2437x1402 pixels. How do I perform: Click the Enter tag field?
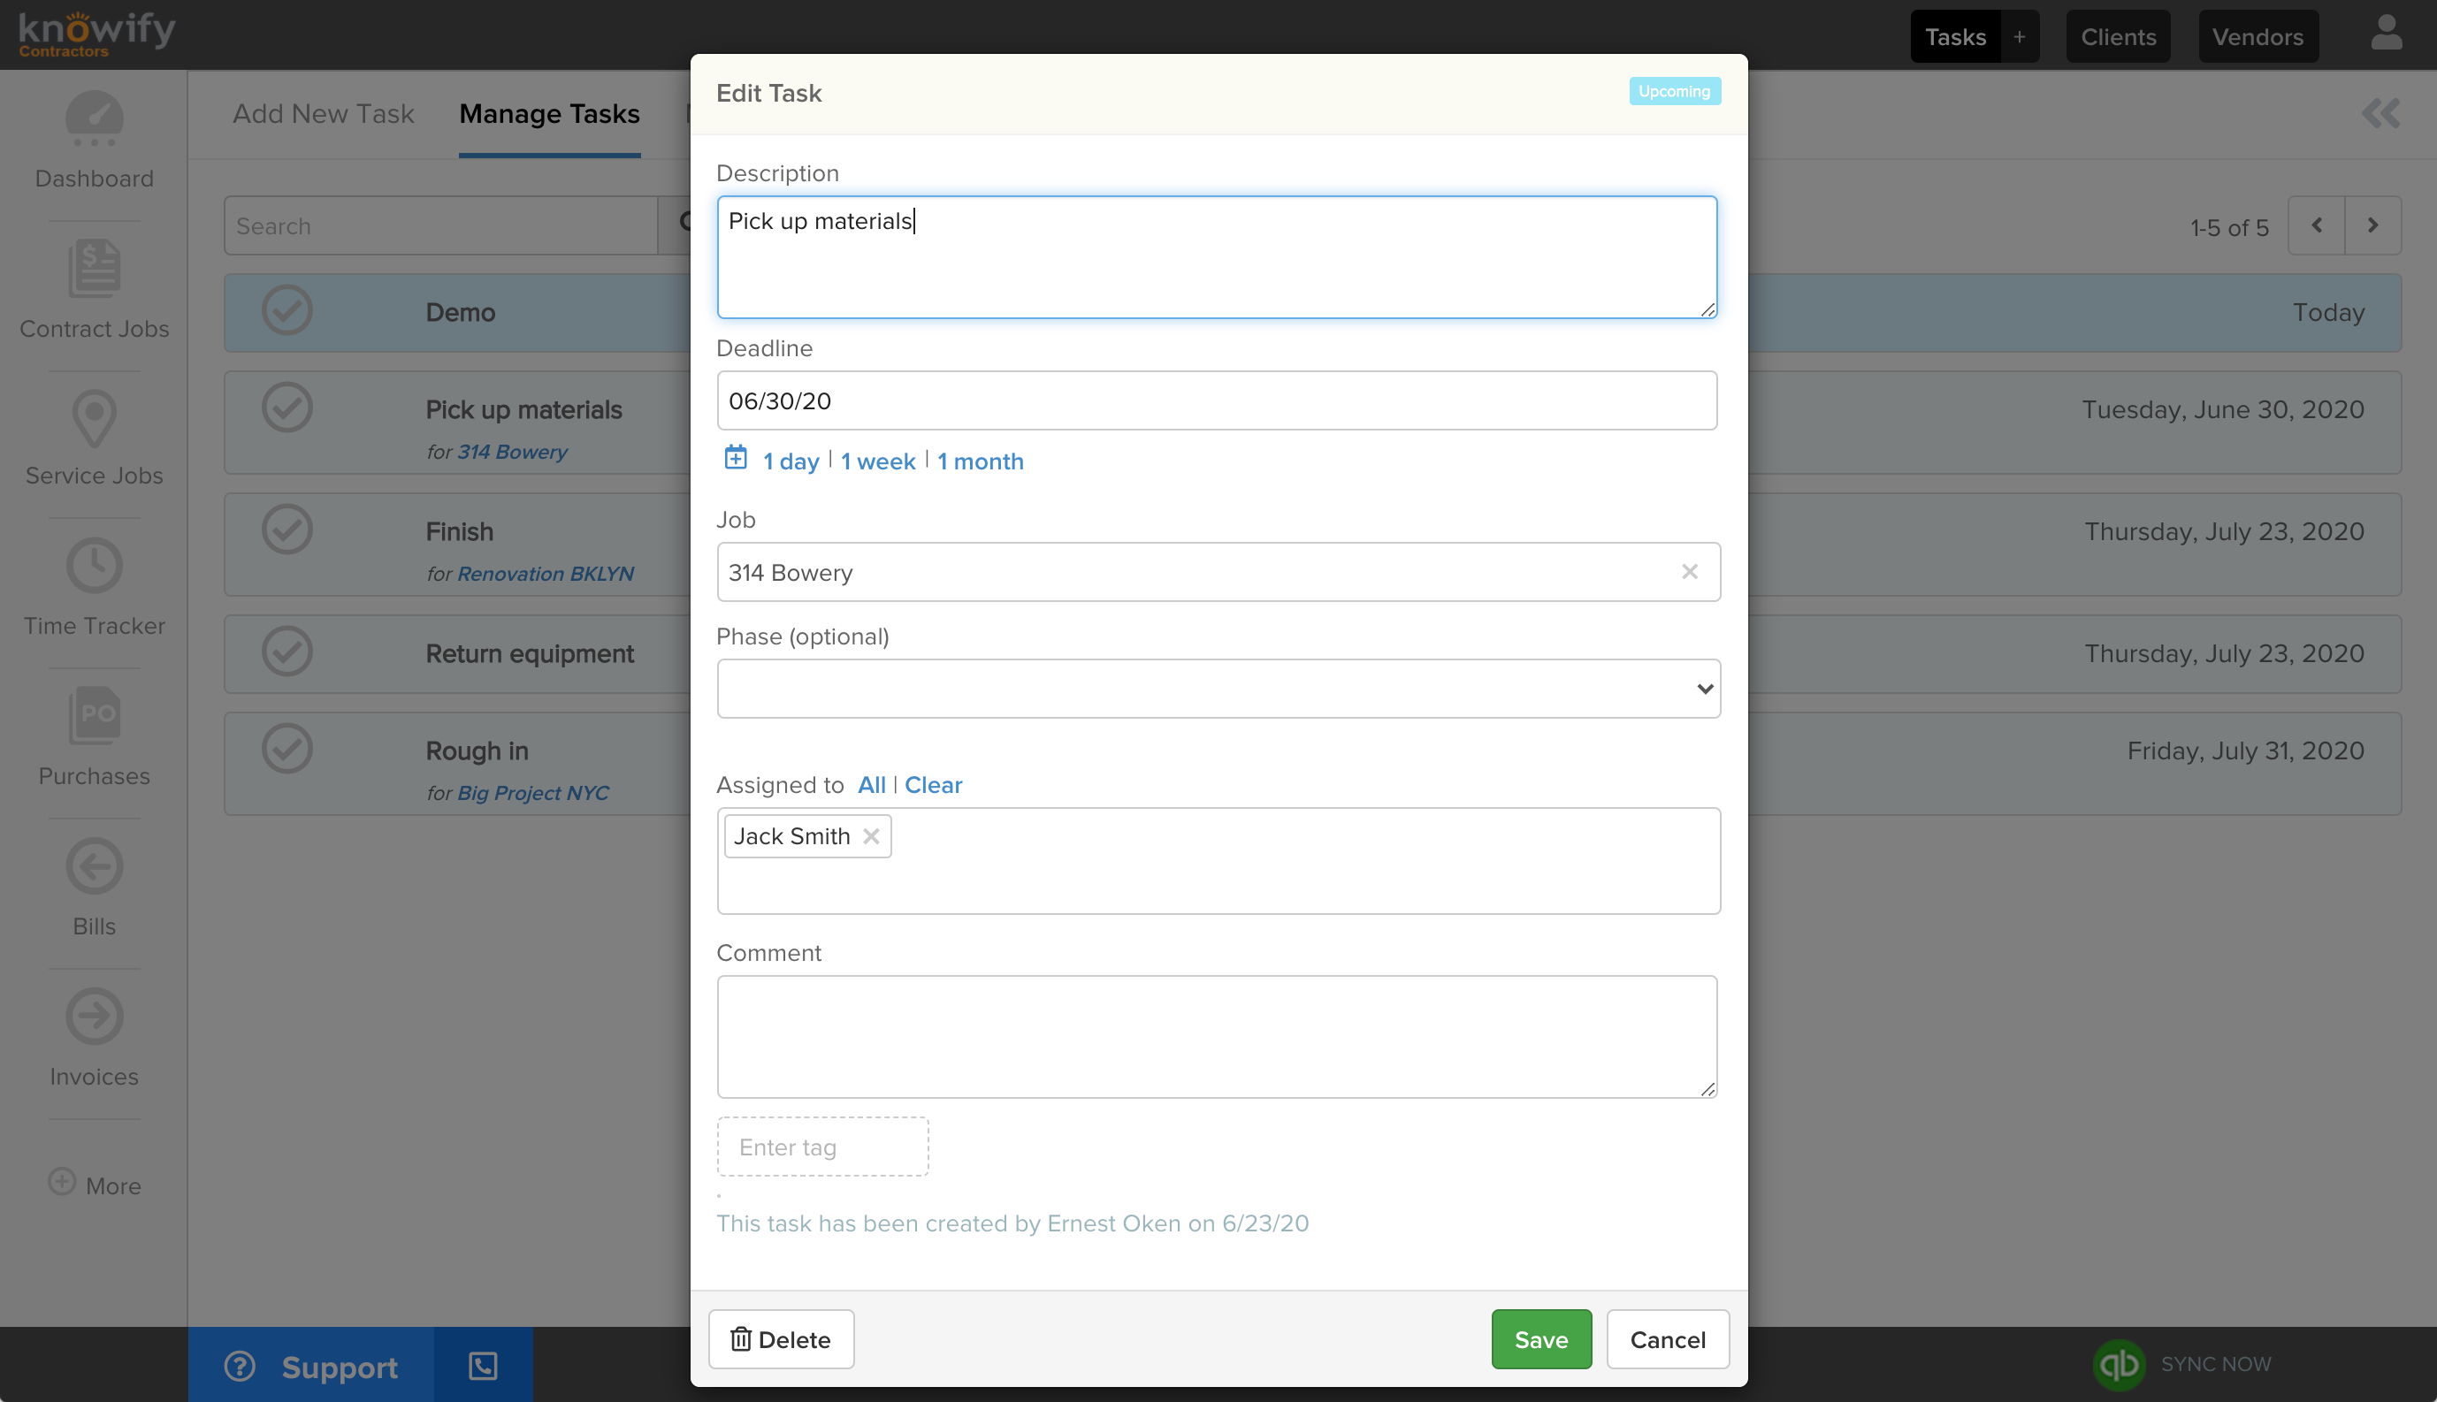point(822,1147)
